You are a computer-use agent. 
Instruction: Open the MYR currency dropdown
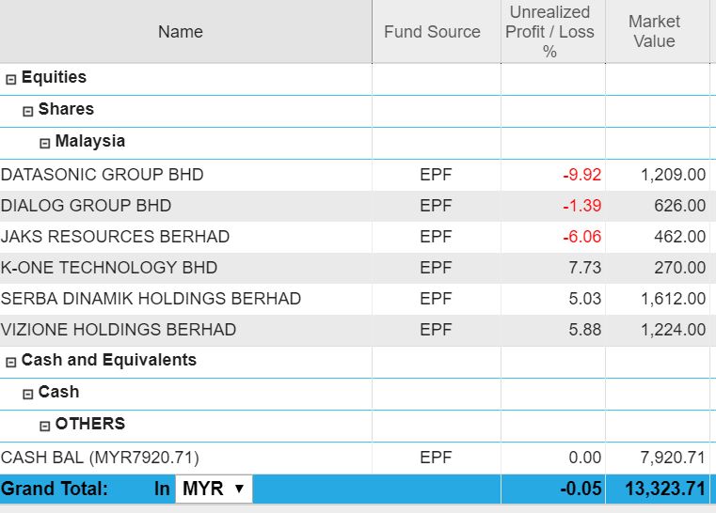point(215,489)
